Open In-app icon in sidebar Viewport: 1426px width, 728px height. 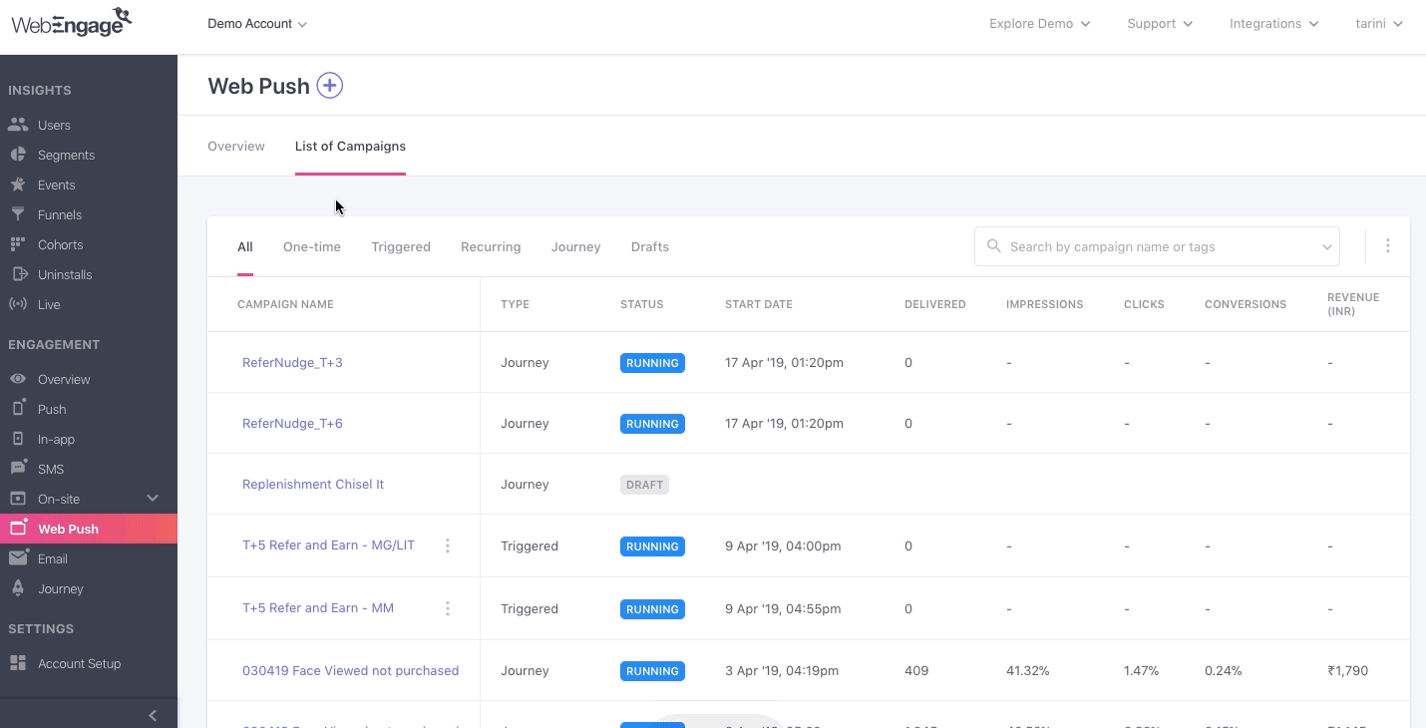point(18,439)
